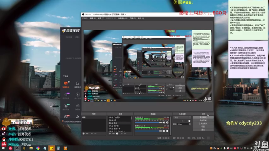Image resolution: width=269 pixels, height=151 pixels.
Task: Open the 房管助手 tool in the 直播伴侣 sidebar
Action: [x=78, y=85]
